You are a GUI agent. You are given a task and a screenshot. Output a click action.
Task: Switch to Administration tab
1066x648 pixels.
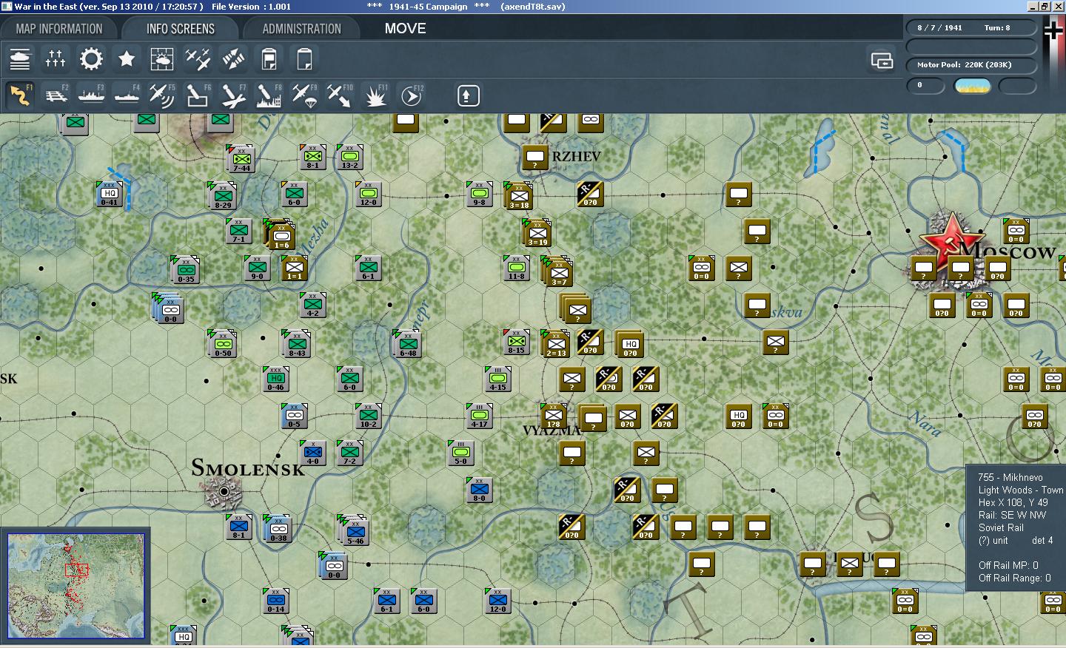point(301,29)
